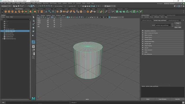This screenshot has height=104, width=185.
Task: Open the UV Editor checker shelf icon
Action: pyautogui.click(x=134, y=12)
